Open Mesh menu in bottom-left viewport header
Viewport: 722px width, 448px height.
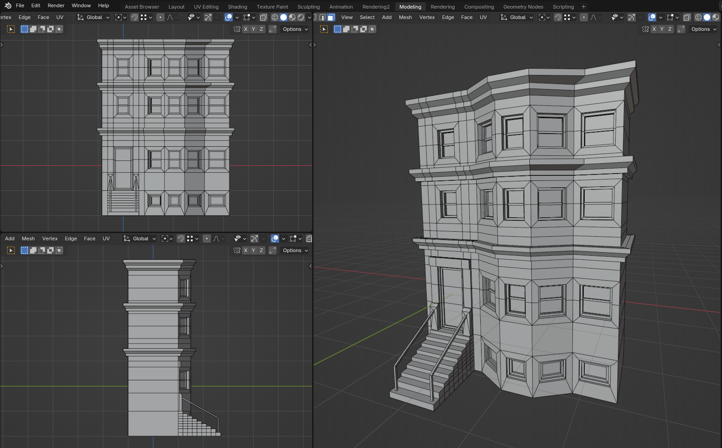pyautogui.click(x=28, y=239)
